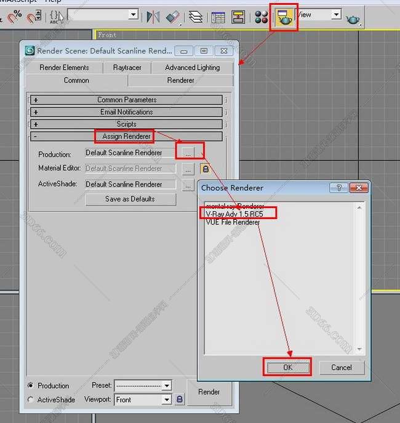The width and height of the screenshot is (400, 423).
Task: Open the Layer Manager icon
Action: click(196, 17)
